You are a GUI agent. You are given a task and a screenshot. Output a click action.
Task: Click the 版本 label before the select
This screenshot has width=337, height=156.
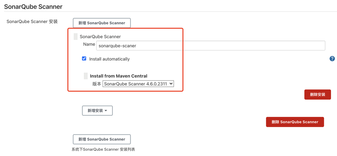pos(97,84)
